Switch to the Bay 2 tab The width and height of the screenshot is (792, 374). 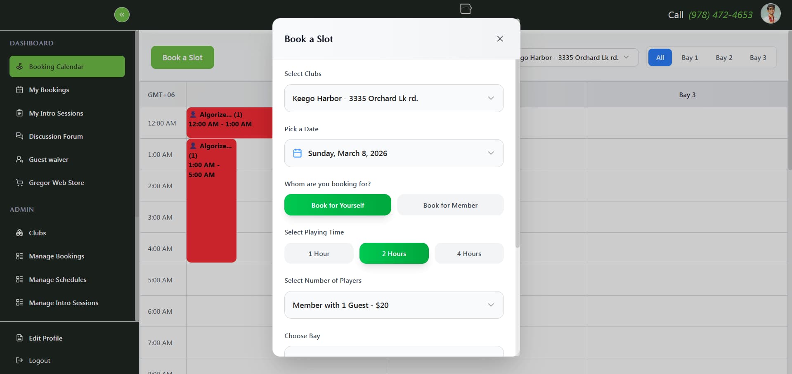pyautogui.click(x=724, y=57)
